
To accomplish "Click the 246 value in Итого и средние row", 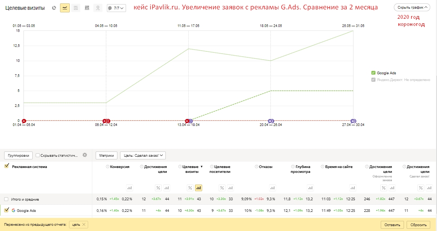I will point(367,199).
